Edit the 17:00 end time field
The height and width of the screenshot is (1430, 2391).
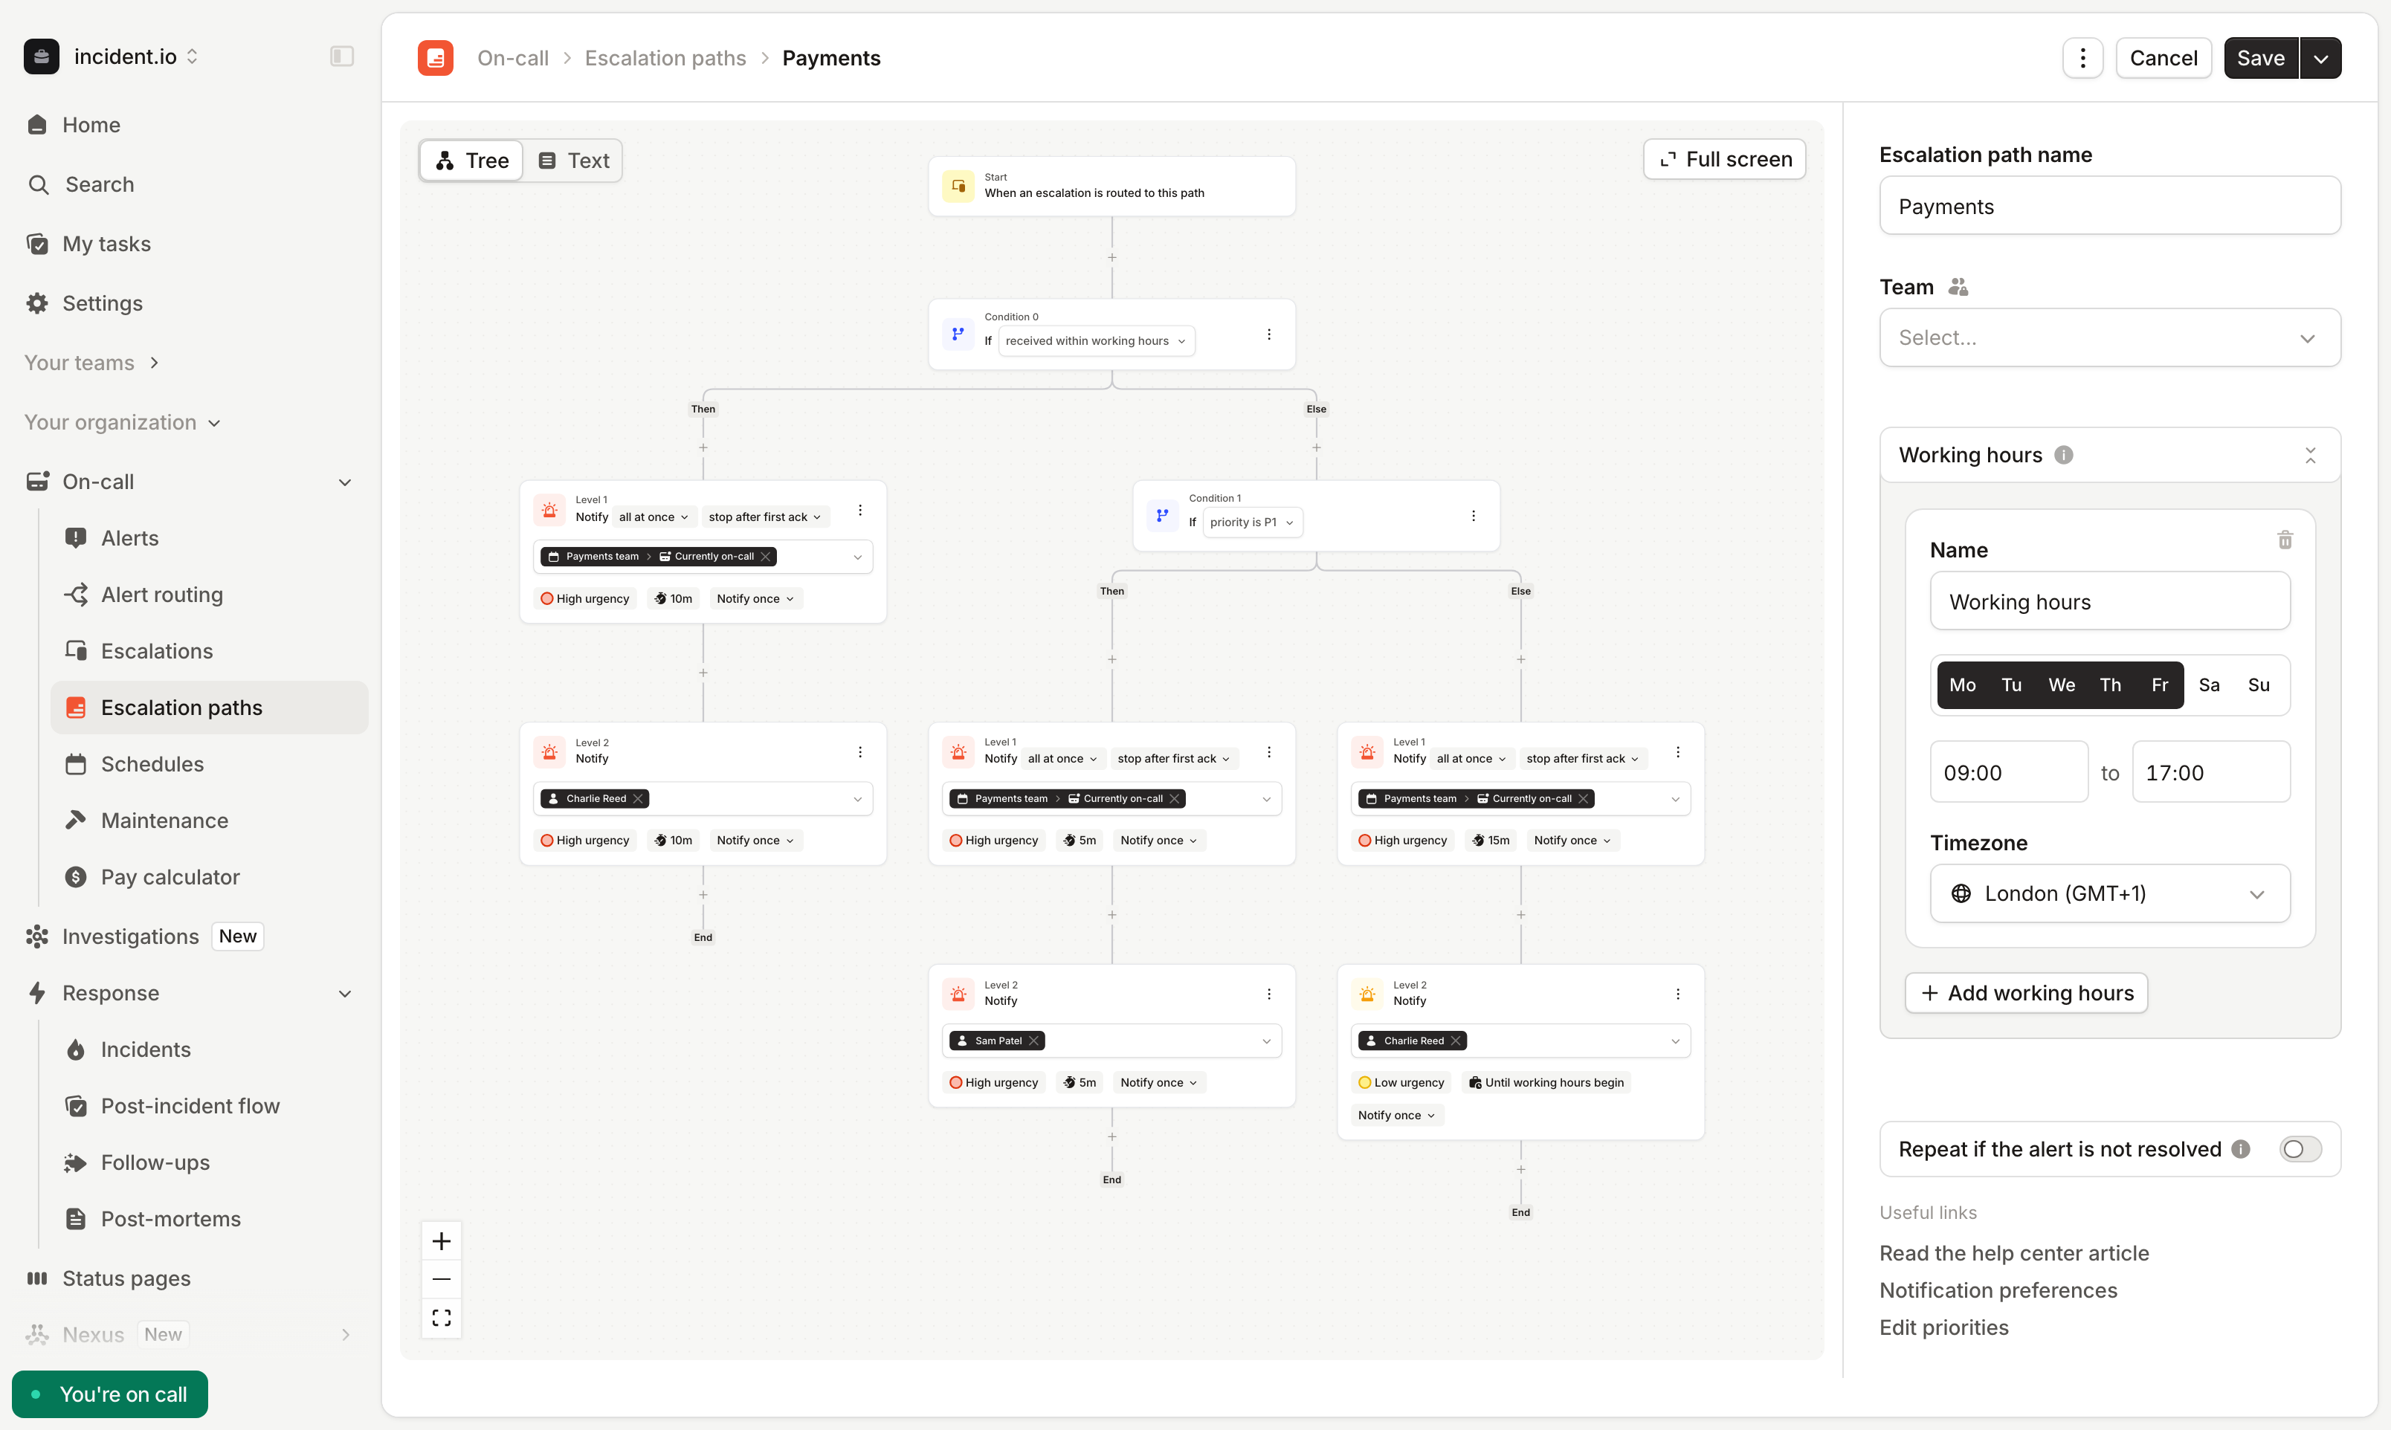2211,771
